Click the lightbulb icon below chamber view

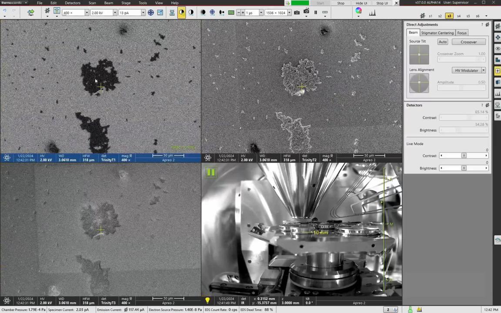[207, 300]
